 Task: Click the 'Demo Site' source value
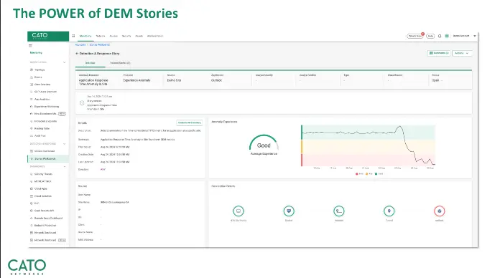[x=174, y=80]
